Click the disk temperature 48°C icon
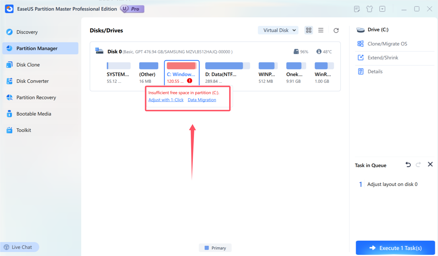The image size is (438, 256). (319, 51)
